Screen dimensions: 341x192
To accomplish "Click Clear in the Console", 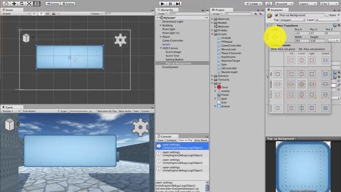I will point(160,140).
